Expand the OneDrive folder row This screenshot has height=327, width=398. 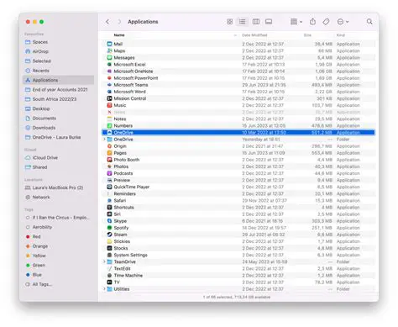pyautogui.click(x=104, y=140)
